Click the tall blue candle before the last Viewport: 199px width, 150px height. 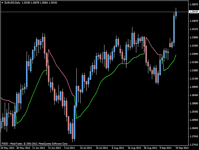click(x=174, y=29)
